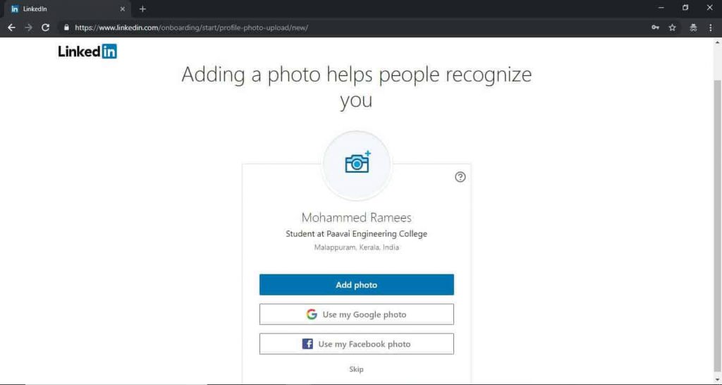This screenshot has width=722, height=385.
Task: Select the LinkedIn browser tab
Action: pyautogui.click(x=68, y=8)
